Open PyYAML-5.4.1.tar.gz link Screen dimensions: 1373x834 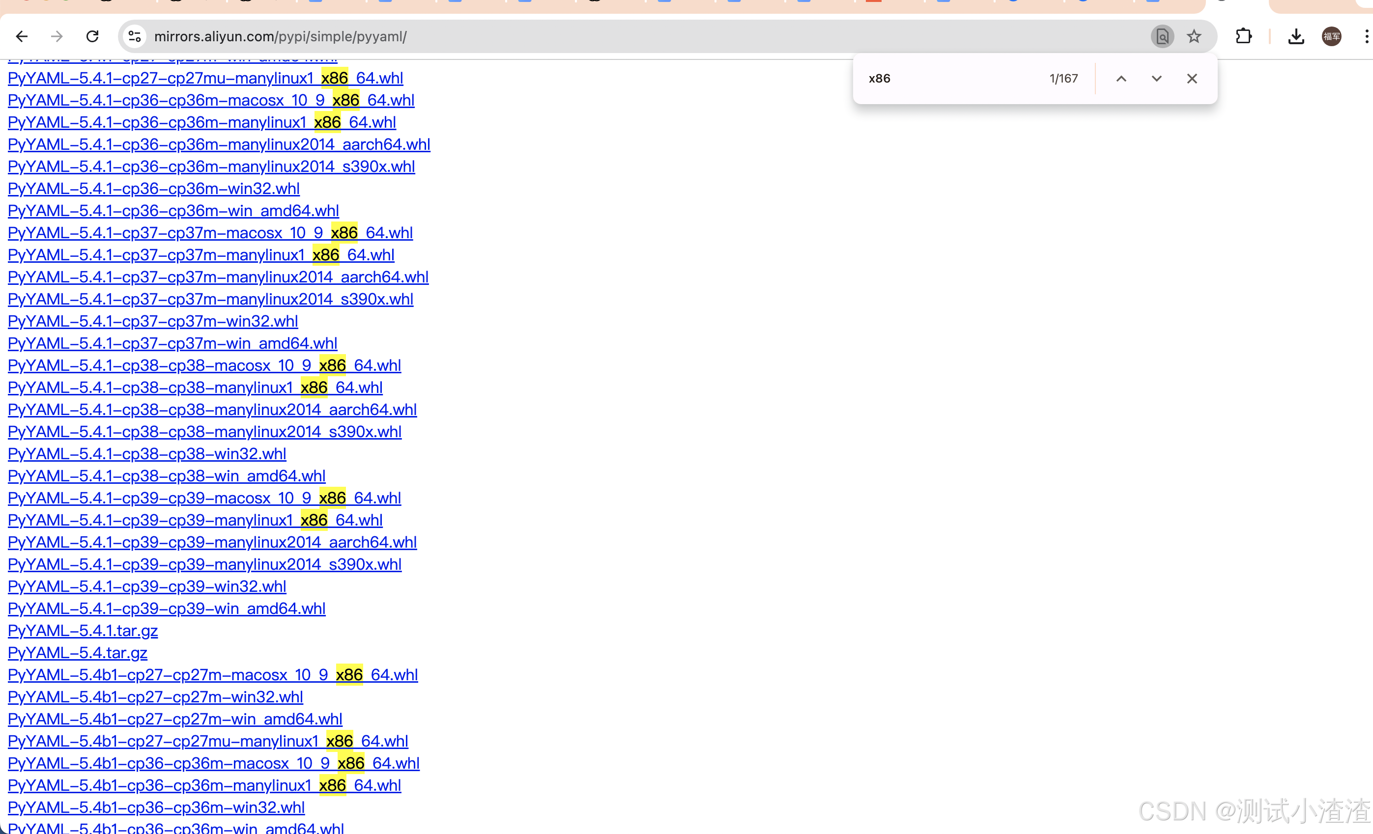[83, 631]
